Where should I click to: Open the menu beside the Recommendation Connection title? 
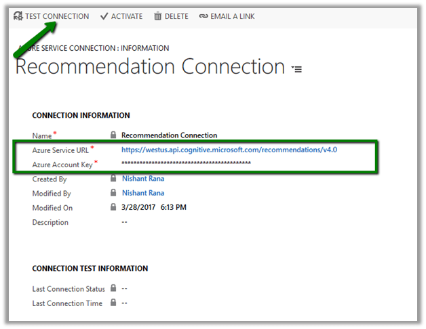[x=296, y=69]
